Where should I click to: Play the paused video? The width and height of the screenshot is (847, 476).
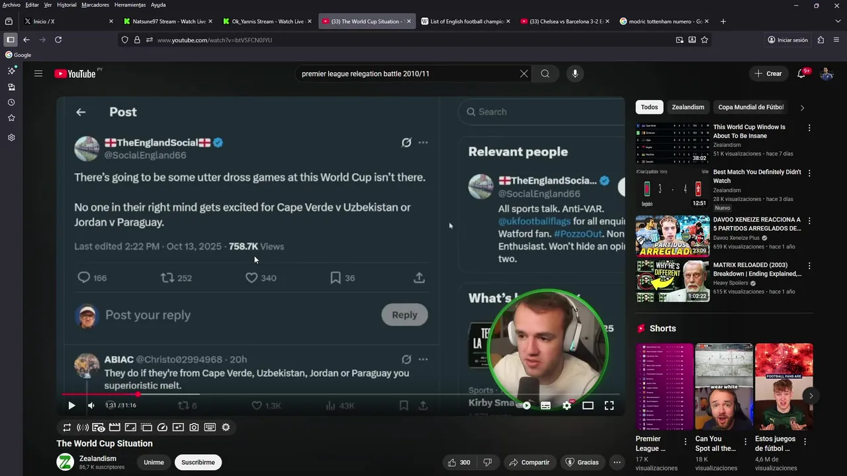tap(71, 405)
